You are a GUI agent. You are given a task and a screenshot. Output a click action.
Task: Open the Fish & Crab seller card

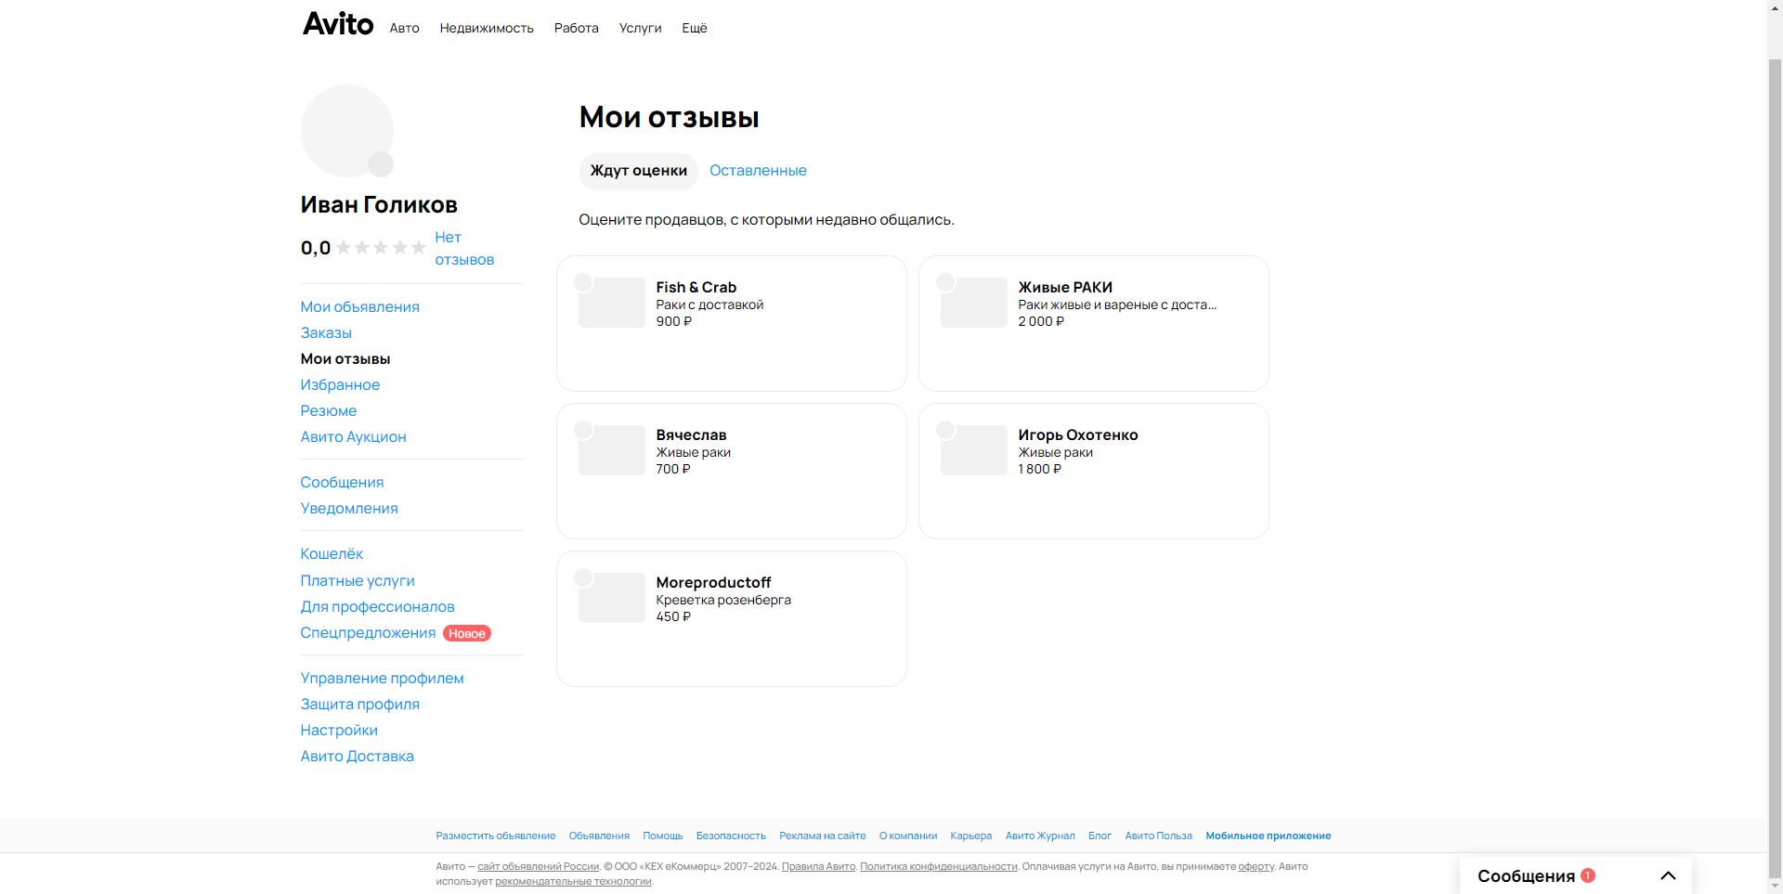coord(732,323)
